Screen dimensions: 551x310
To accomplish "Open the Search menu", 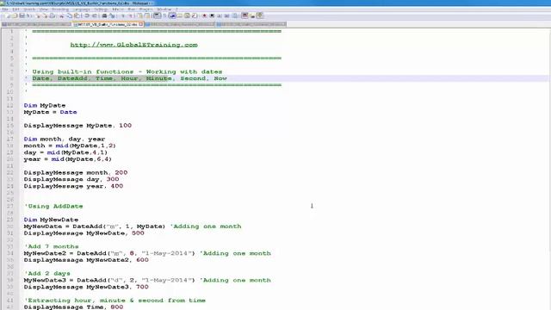I will click(29, 9).
